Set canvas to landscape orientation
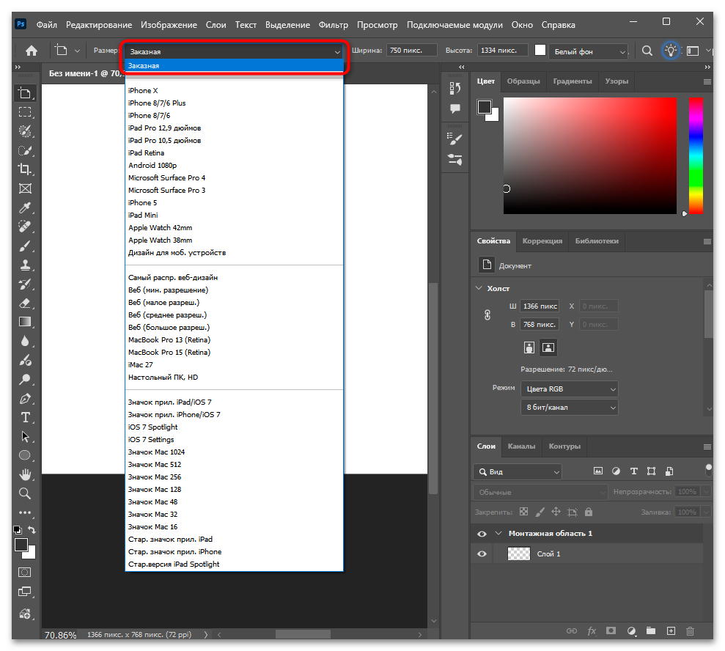 click(x=548, y=347)
